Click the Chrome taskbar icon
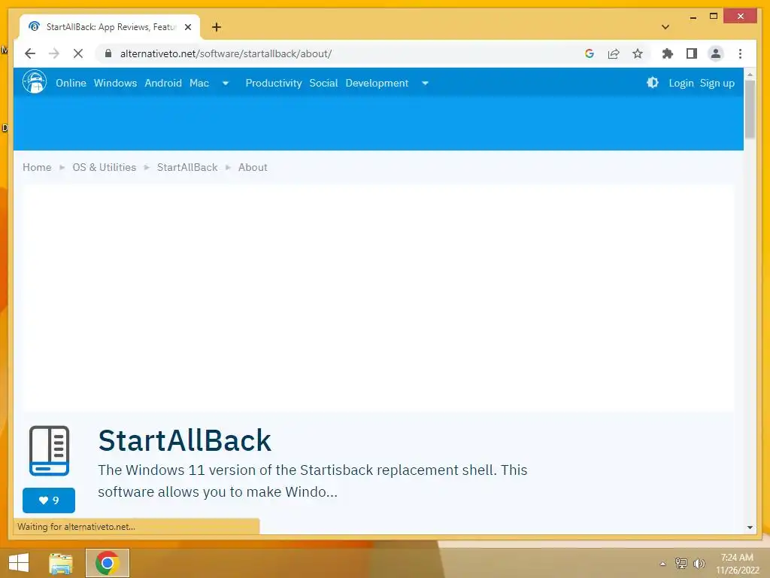This screenshot has width=770, height=578. pos(108,563)
